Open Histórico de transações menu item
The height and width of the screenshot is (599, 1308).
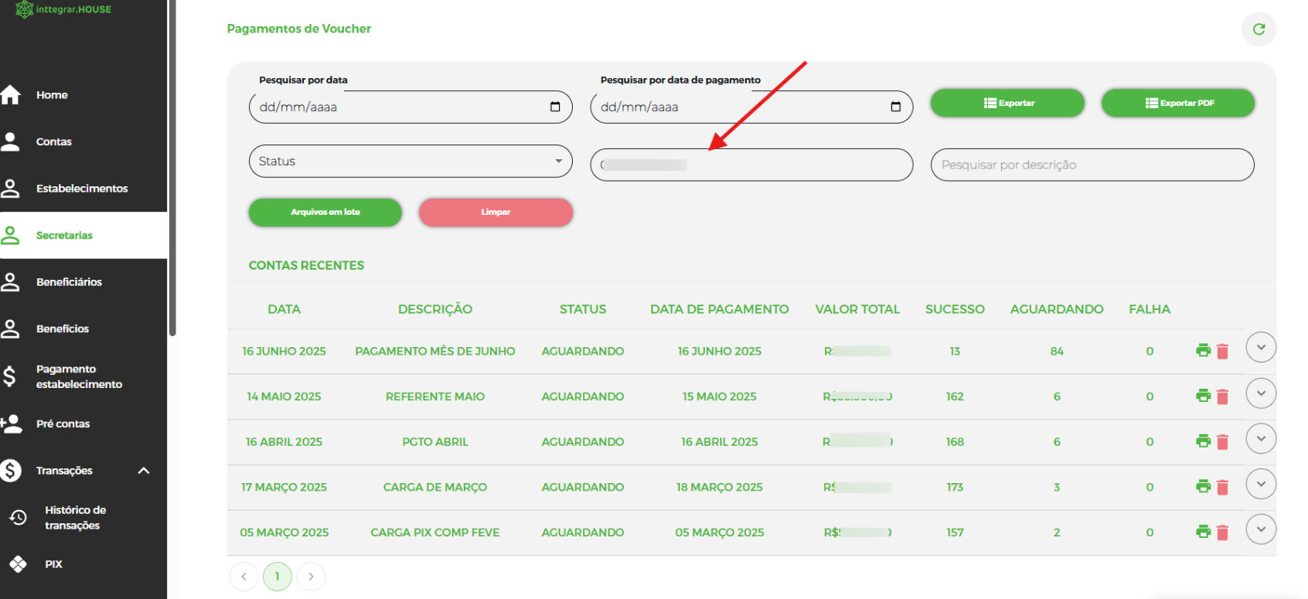pos(75,518)
